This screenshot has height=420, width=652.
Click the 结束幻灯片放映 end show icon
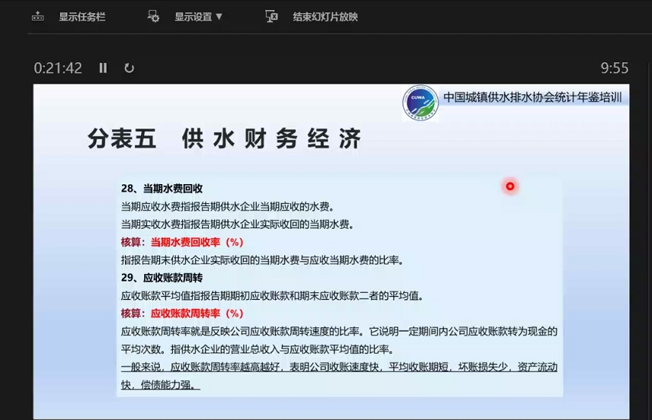coord(270,17)
